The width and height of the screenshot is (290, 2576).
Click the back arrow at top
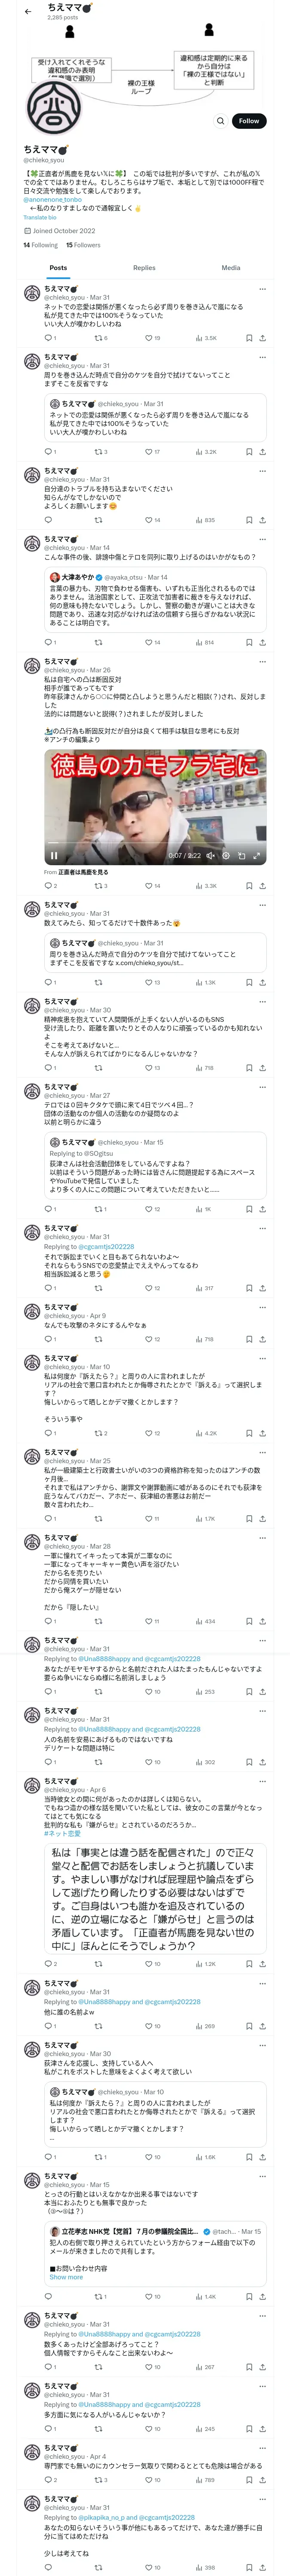coord(28,12)
